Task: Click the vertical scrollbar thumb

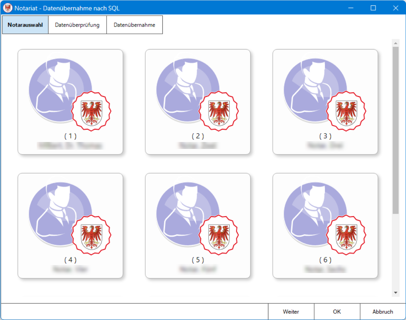Action: click(x=395, y=129)
